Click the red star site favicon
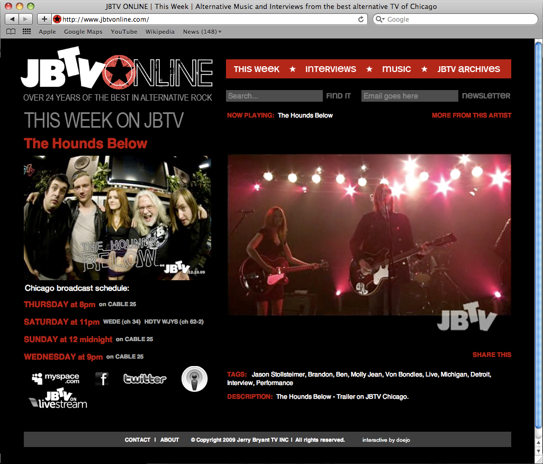 (x=57, y=19)
